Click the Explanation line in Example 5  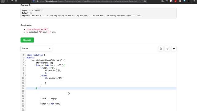[82, 16]
